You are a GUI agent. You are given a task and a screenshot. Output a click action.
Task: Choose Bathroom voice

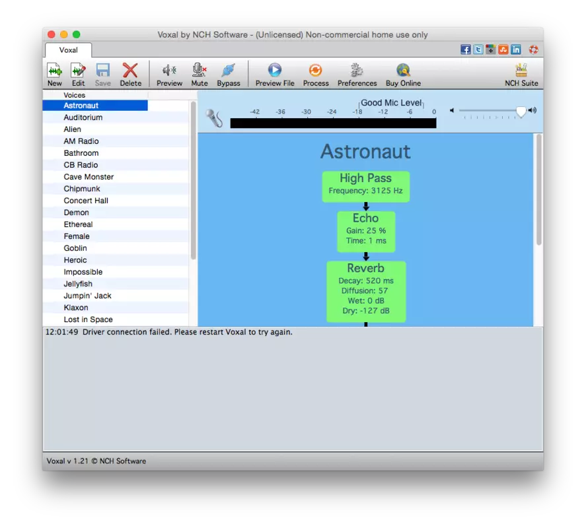pyautogui.click(x=116, y=153)
